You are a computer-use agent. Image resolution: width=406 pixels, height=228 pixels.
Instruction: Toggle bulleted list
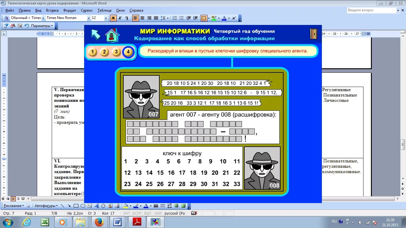[x=182, y=18]
